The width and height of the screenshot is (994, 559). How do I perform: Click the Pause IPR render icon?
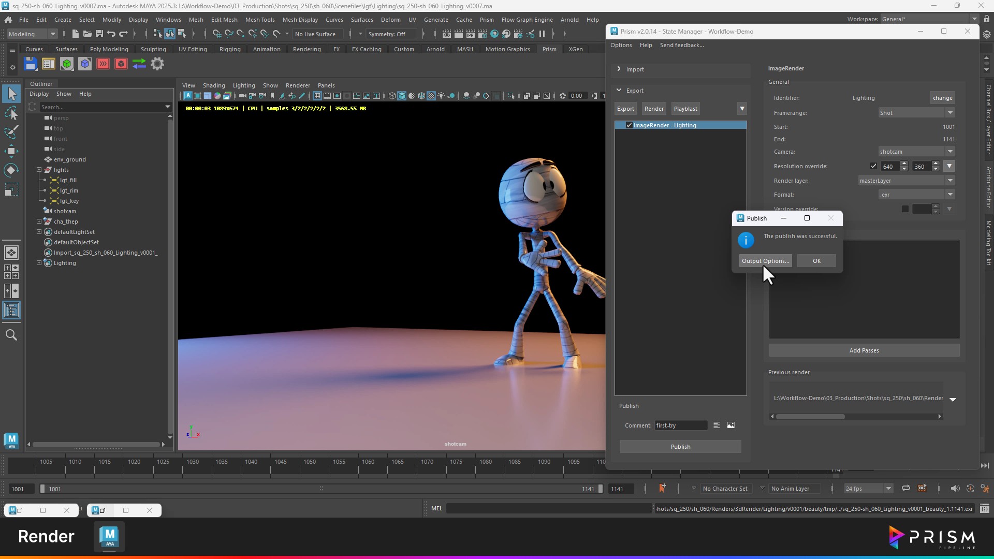[542, 34]
